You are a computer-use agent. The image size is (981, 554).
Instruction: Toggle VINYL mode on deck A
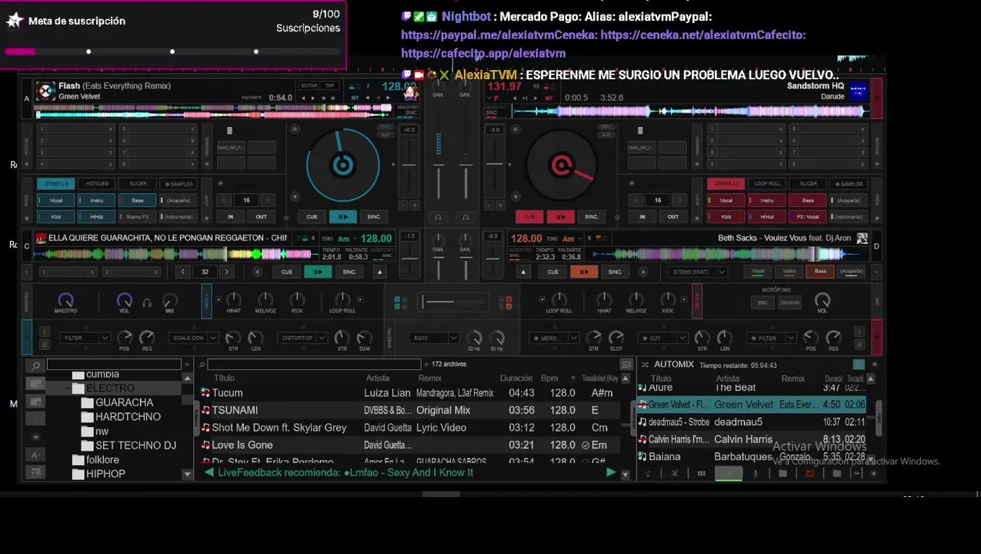pyautogui.click(x=385, y=127)
